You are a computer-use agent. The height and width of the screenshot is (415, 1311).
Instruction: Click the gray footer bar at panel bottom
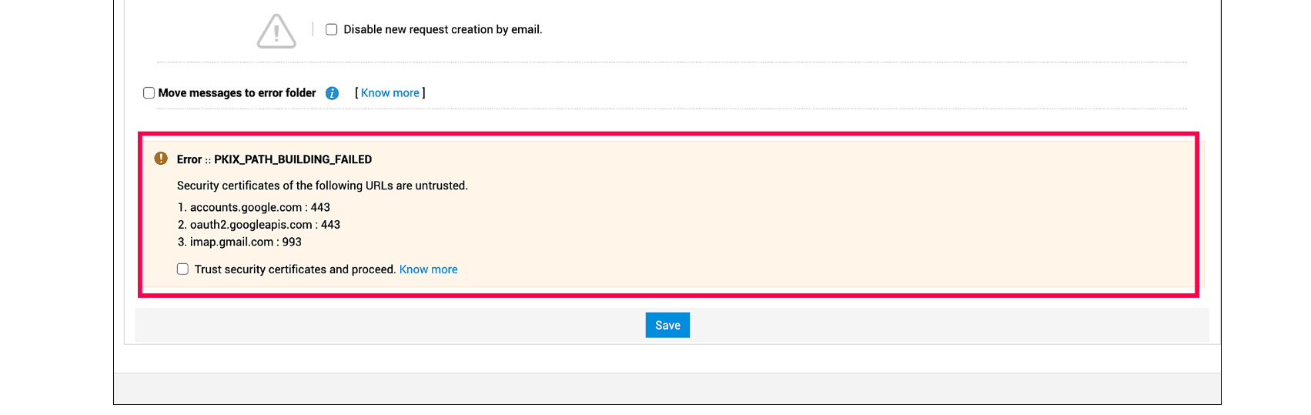(667, 389)
